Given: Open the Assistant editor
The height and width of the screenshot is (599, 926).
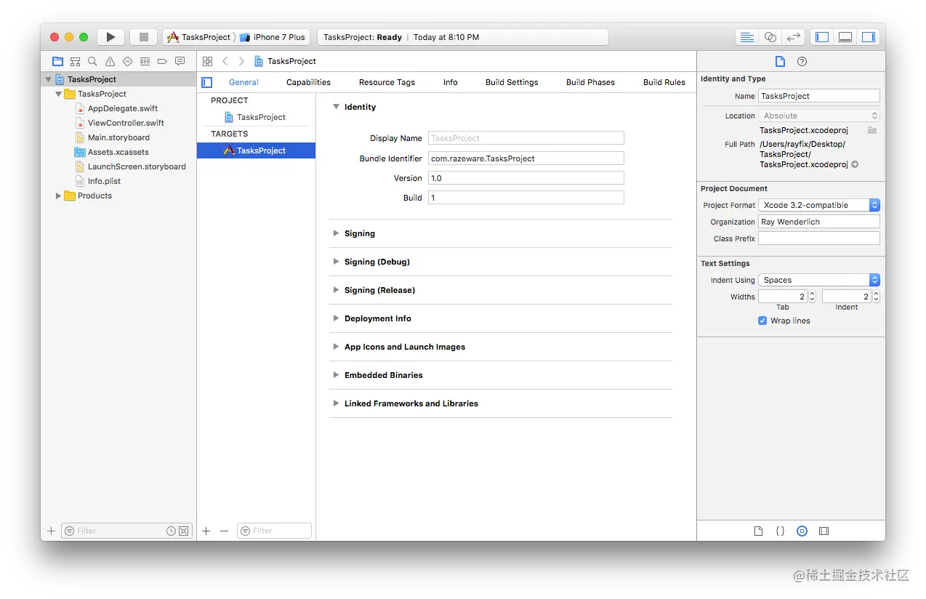Looking at the screenshot, I should (770, 37).
